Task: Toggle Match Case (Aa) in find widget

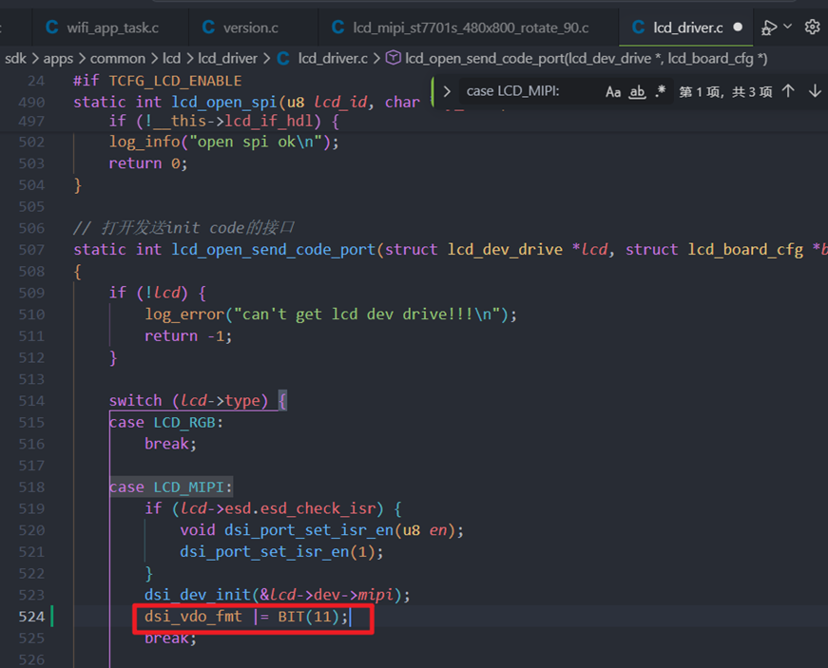Action: tap(613, 92)
